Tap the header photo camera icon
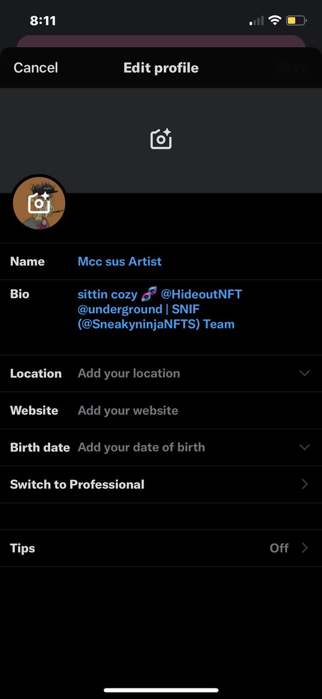 click(161, 139)
